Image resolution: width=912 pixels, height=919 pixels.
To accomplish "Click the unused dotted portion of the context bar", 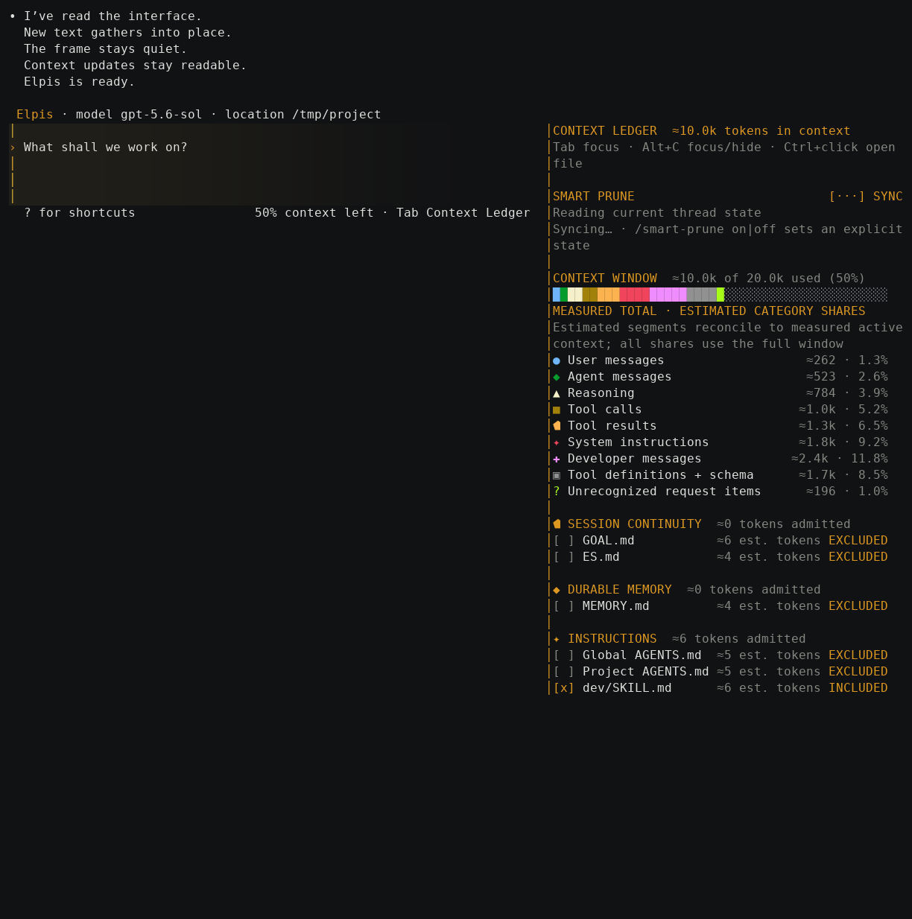I will click(806, 295).
